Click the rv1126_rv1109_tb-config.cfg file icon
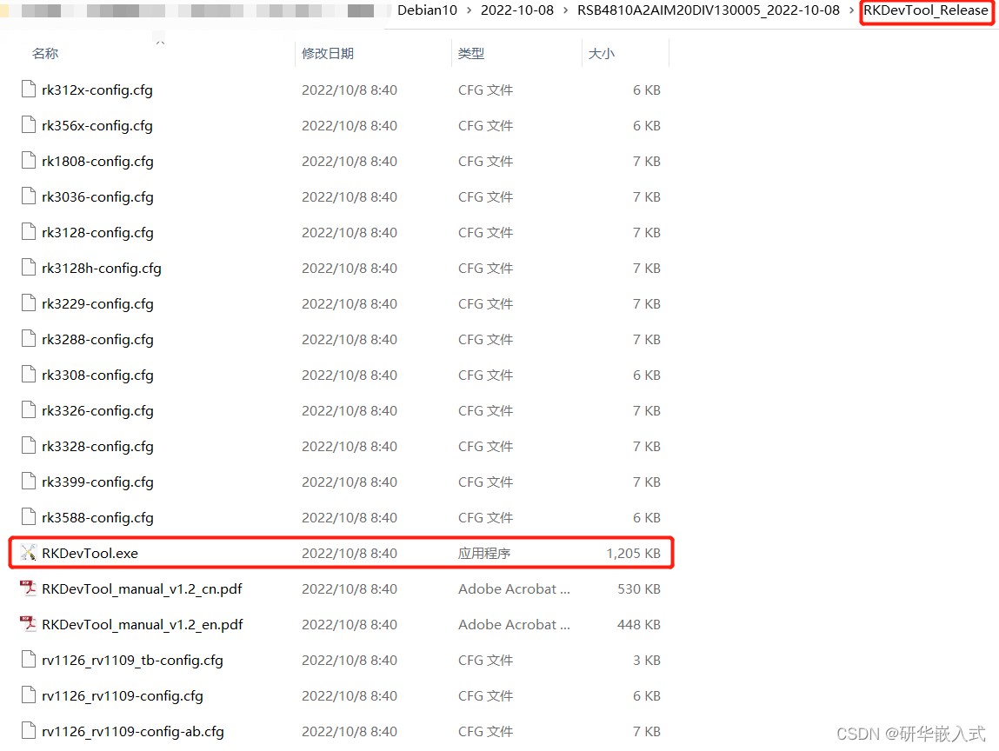The height and width of the screenshot is (751, 999). [x=28, y=660]
